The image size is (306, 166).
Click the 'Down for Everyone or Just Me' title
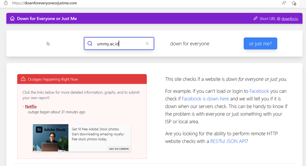(x=47, y=19)
